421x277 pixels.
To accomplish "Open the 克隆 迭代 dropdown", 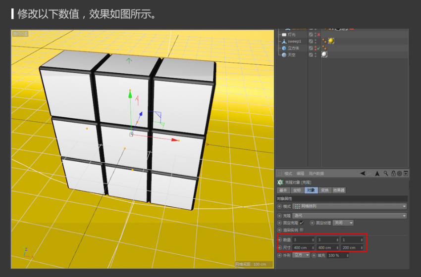I will 349,216.
